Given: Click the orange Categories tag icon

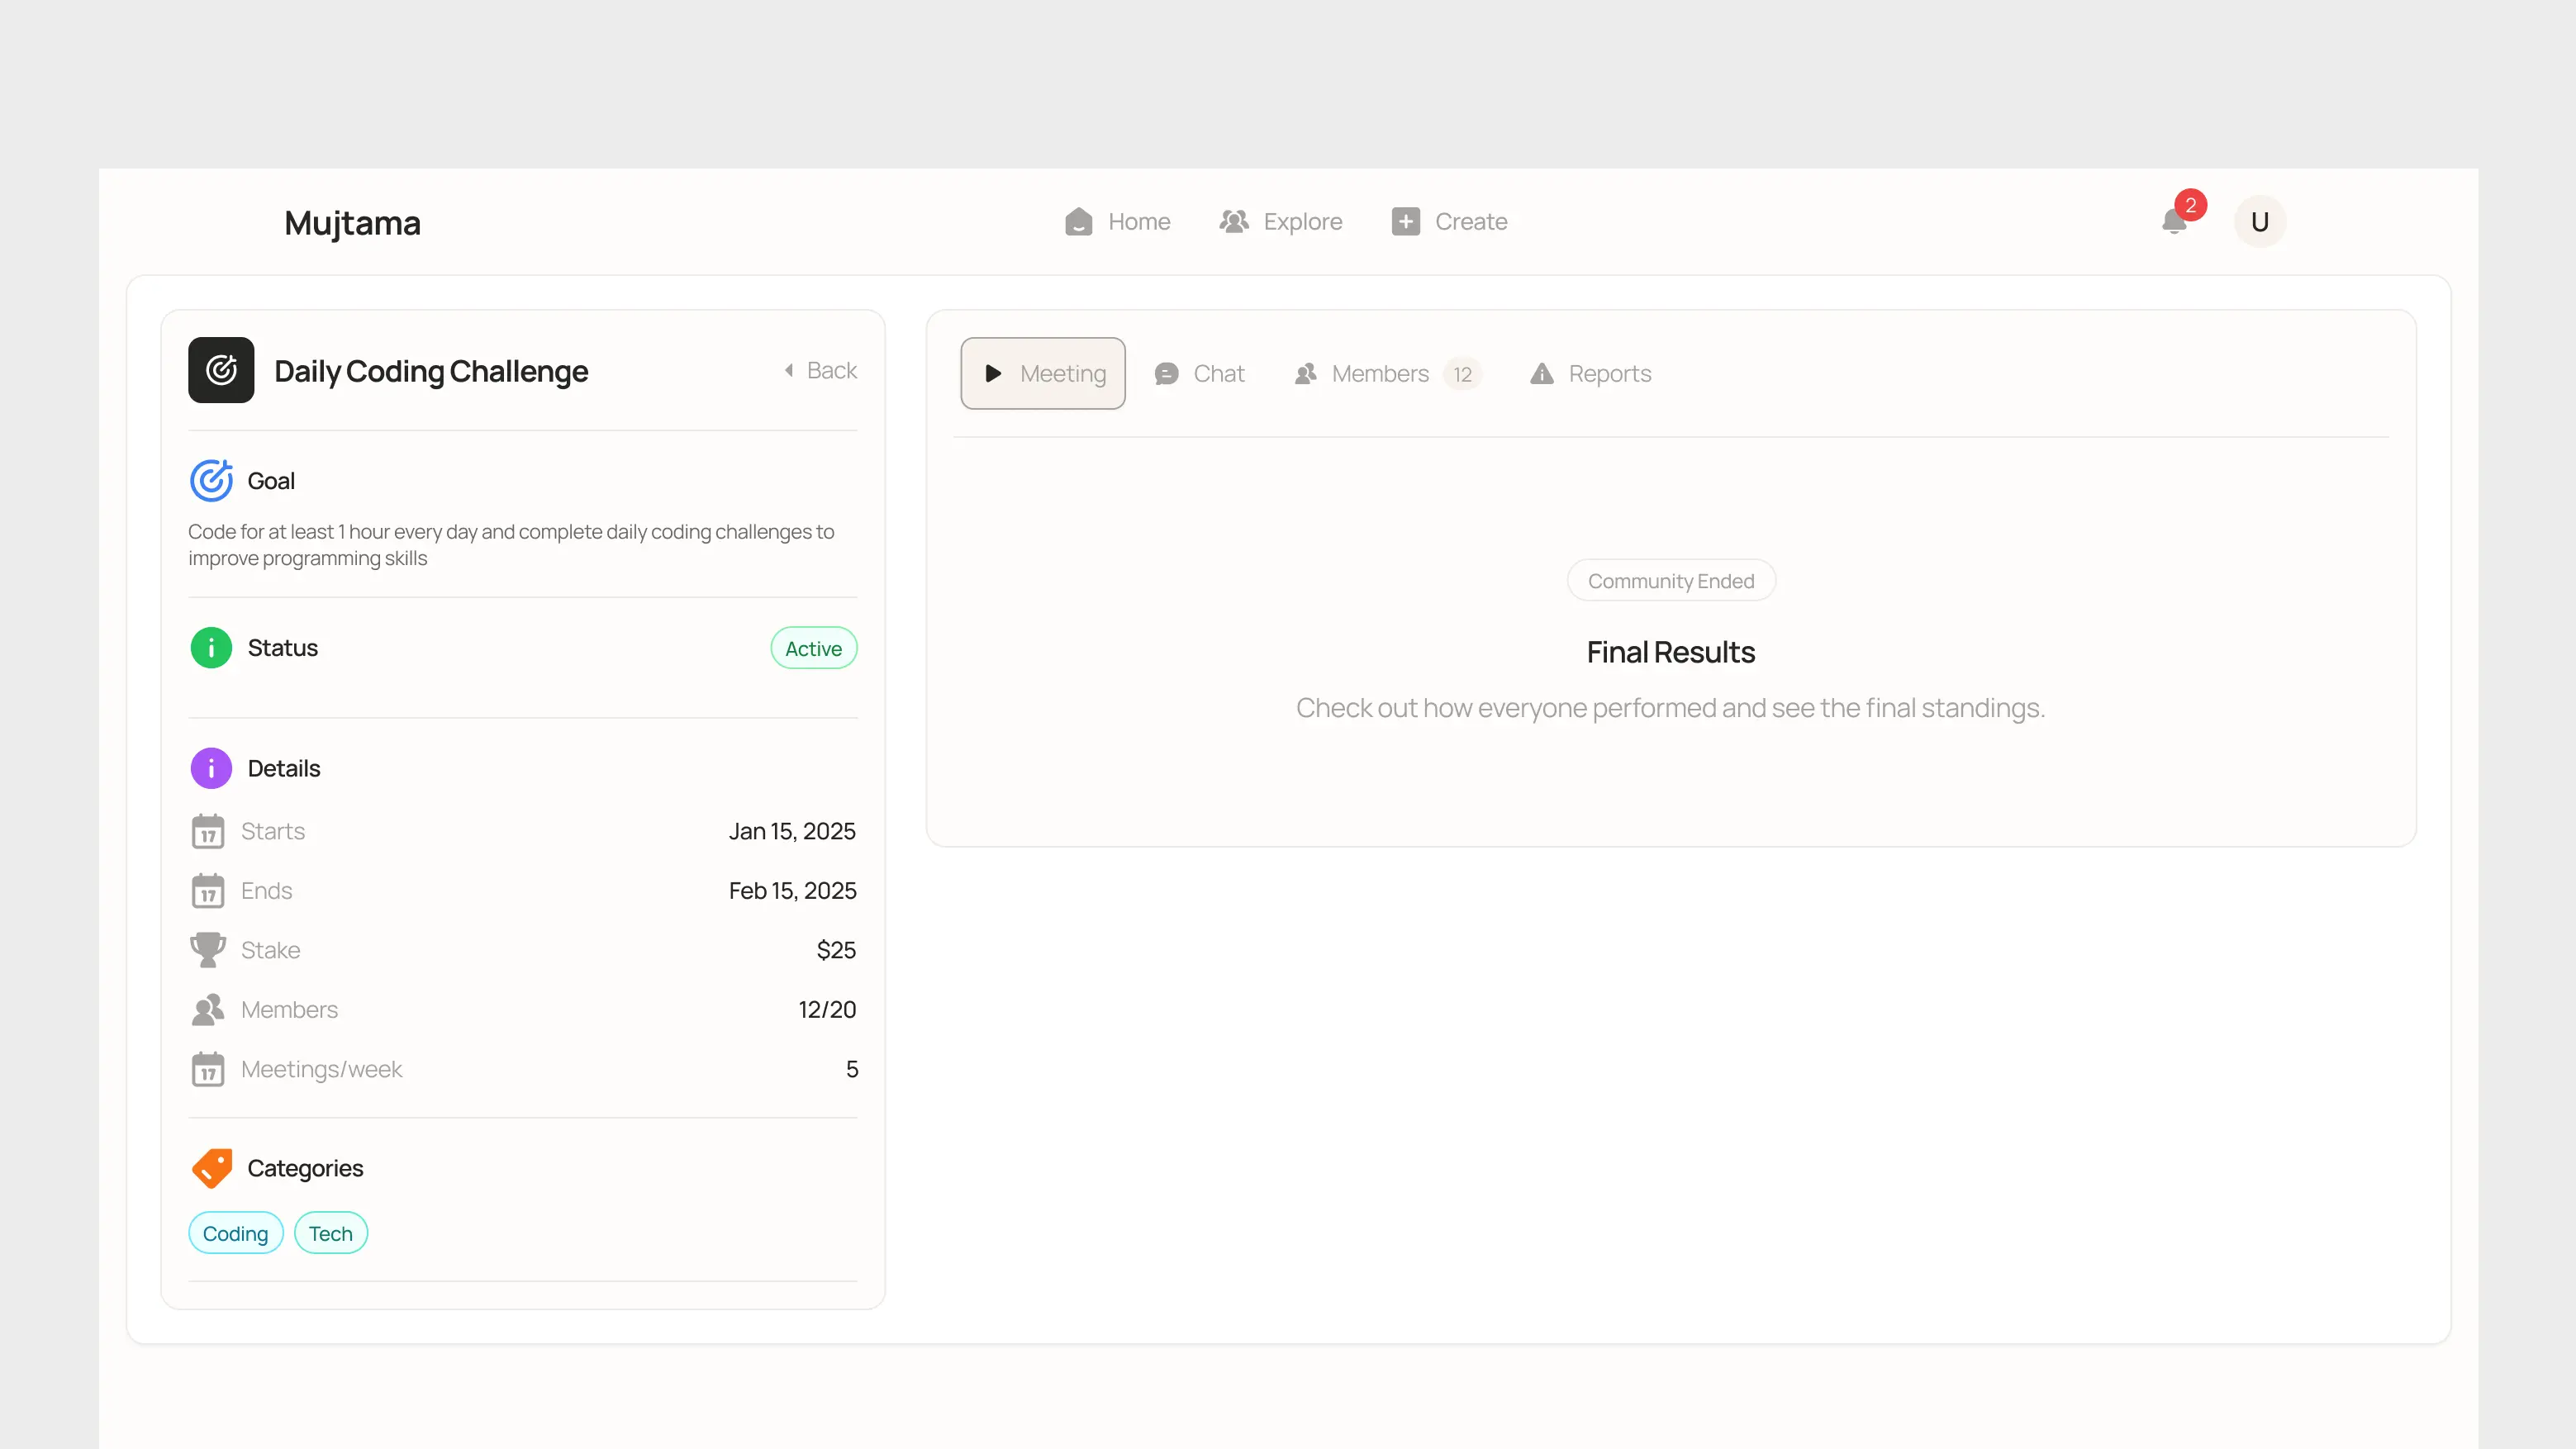Looking at the screenshot, I should [x=211, y=1168].
